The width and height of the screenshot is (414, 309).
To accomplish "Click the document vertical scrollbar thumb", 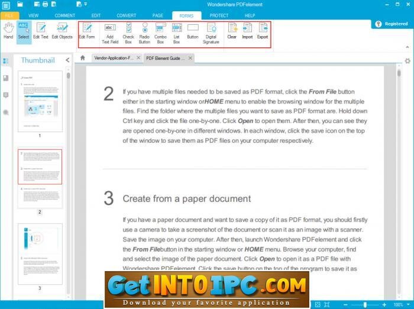I will [x=399, y=73].
